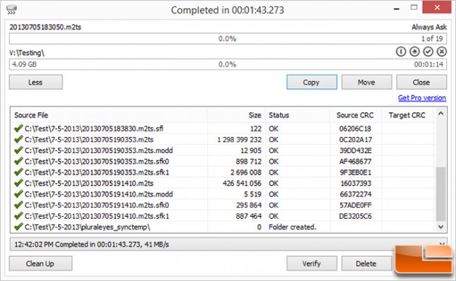Image resolution: width=456 pixels, height=281 pixels.
Task: Click the green check beside 20130705191410.m2ts
Action: pos(18,183)
